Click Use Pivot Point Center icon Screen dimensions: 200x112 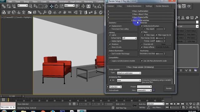tap(77, 6)
